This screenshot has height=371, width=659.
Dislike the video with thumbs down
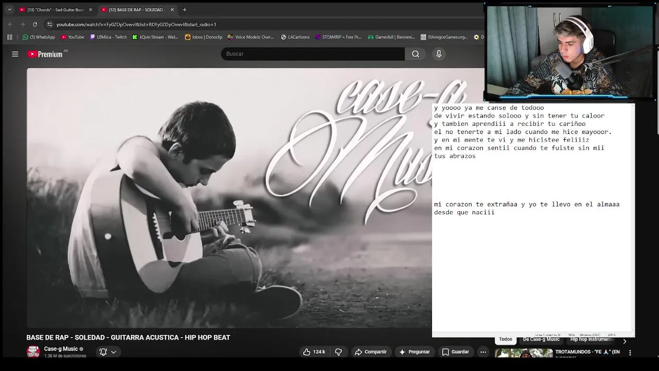pyautogui.click(x=338, y=352)
